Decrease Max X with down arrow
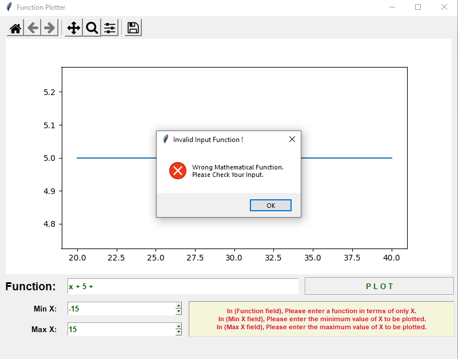This screenshot has width=458, height=359. pos(178,332)
